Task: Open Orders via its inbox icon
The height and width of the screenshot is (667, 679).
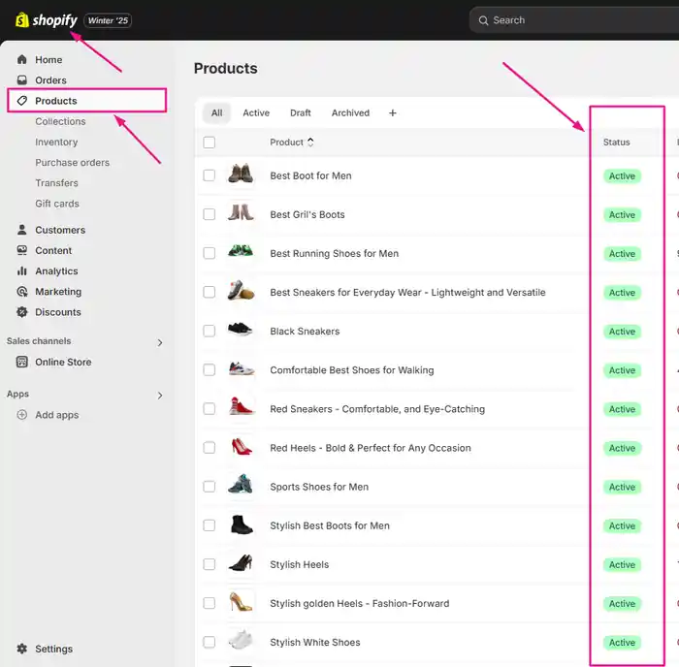Action: (x=21, y=80)
